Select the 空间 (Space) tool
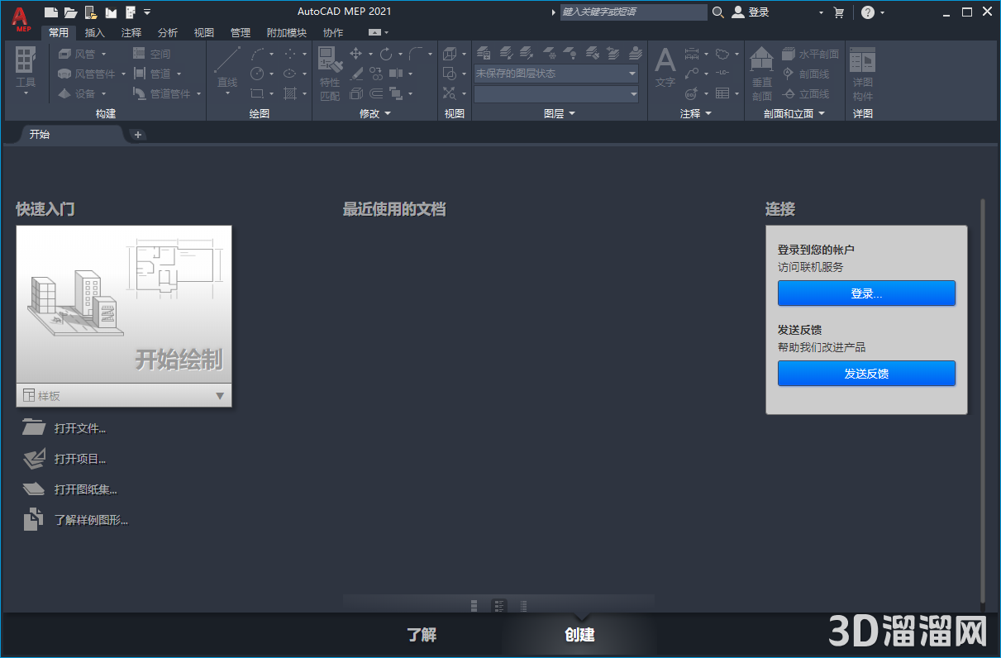 (151, 54)
